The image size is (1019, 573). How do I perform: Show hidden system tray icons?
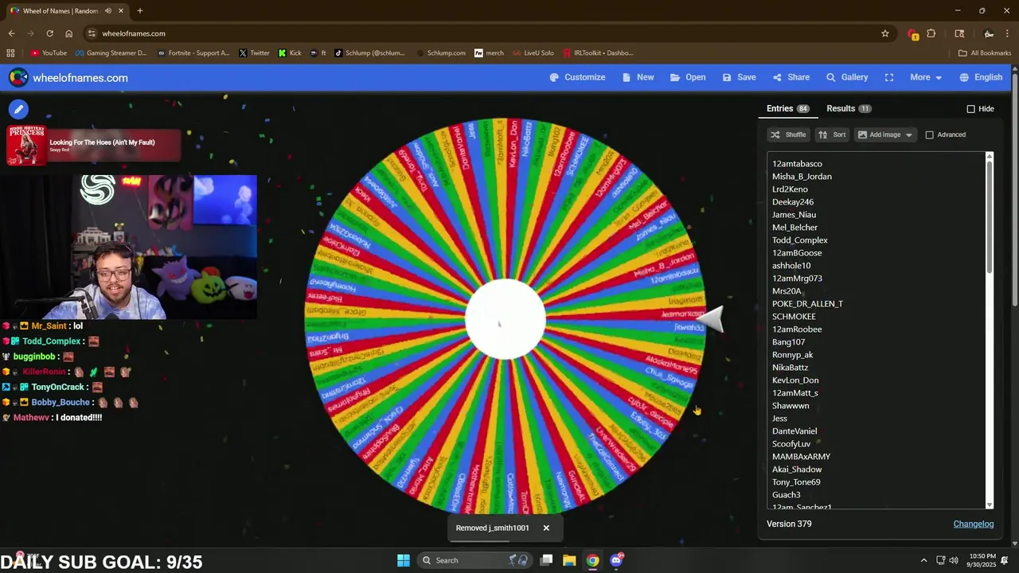coord(923,560)
